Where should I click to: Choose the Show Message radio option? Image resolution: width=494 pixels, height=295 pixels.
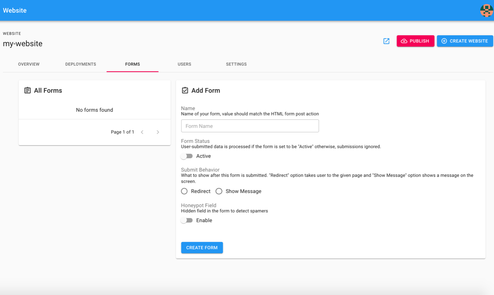(219, 191)
